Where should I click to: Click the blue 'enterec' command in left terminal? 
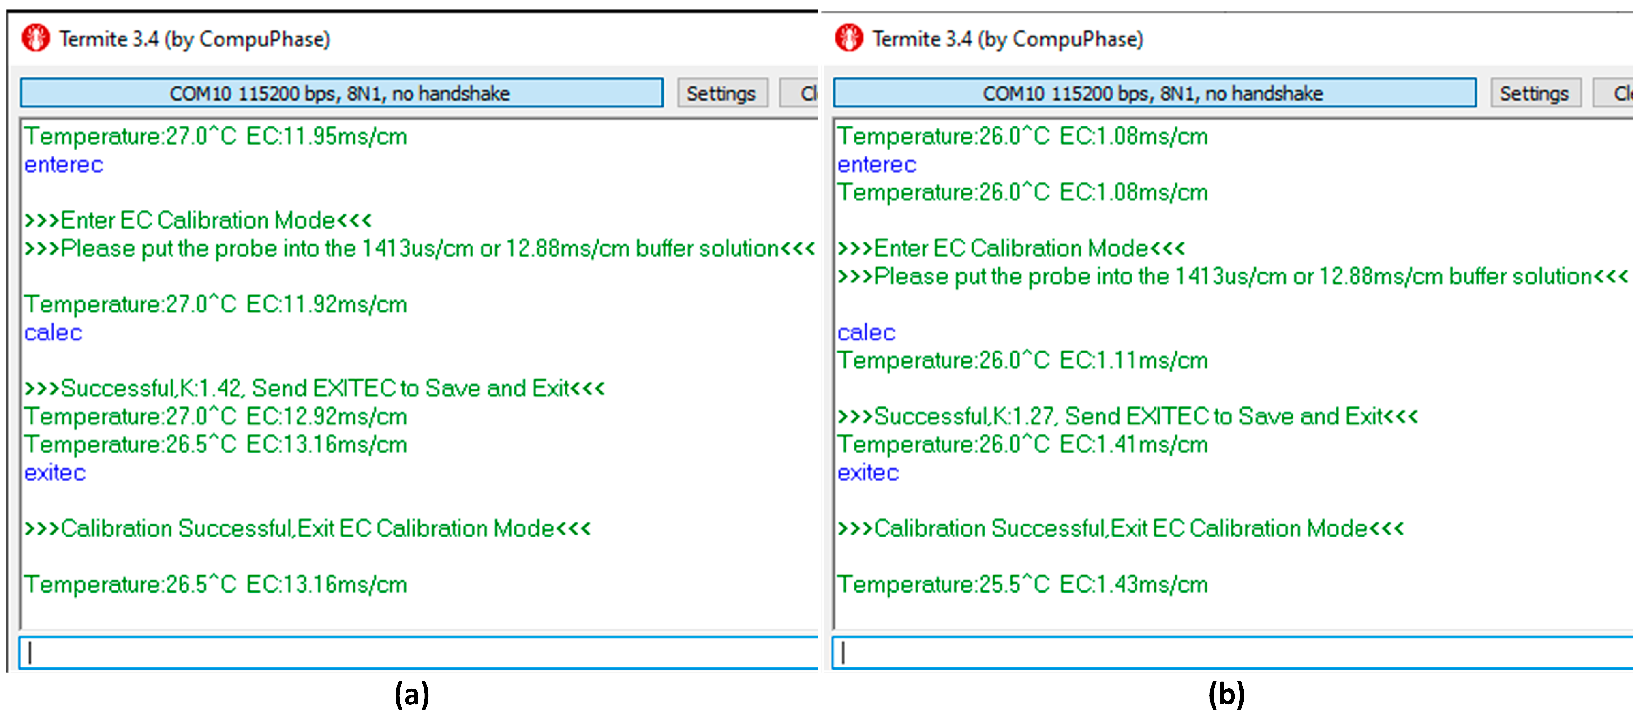[64, 165]
